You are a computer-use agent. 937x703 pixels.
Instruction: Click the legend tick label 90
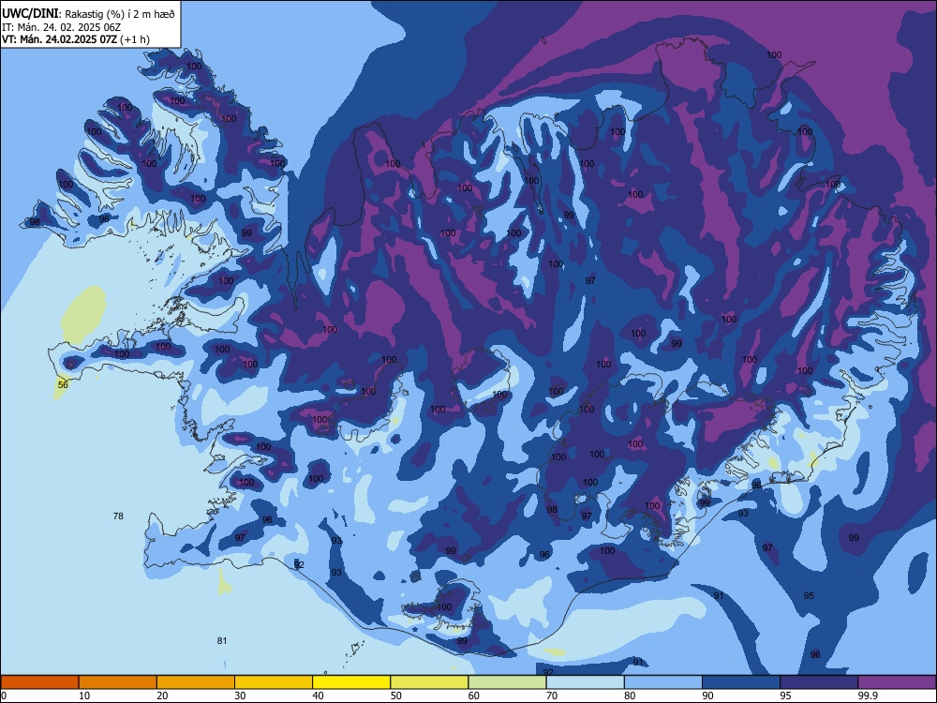pos(708,696)
